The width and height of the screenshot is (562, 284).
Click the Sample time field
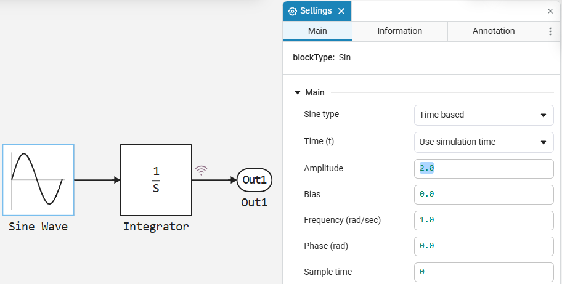484,272
